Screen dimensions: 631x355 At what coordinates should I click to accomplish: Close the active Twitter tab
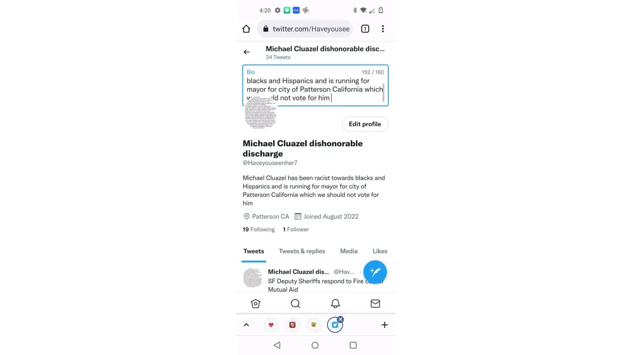(340, 319)
